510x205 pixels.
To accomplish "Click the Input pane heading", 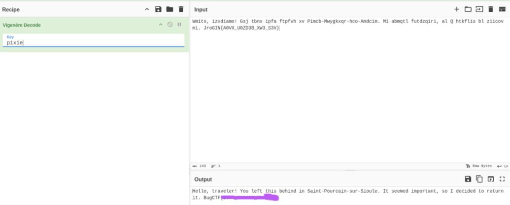I will [201, 10].
